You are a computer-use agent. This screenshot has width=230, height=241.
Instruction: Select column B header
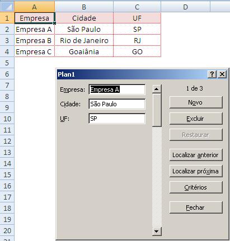84,7
